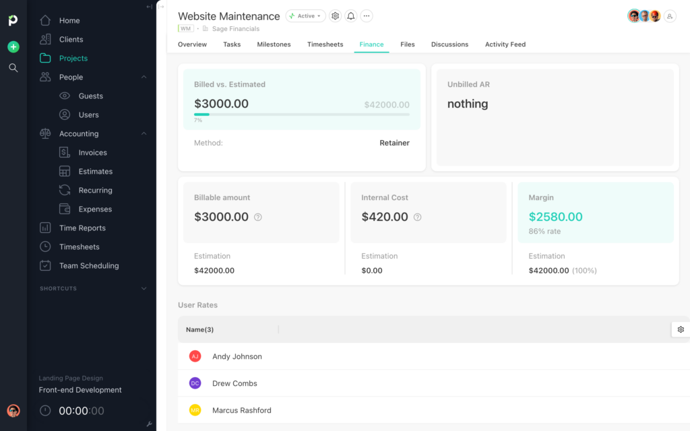The image size is (690, 431).
Task: Open the Active status dropdown
Action: point(305,15)
